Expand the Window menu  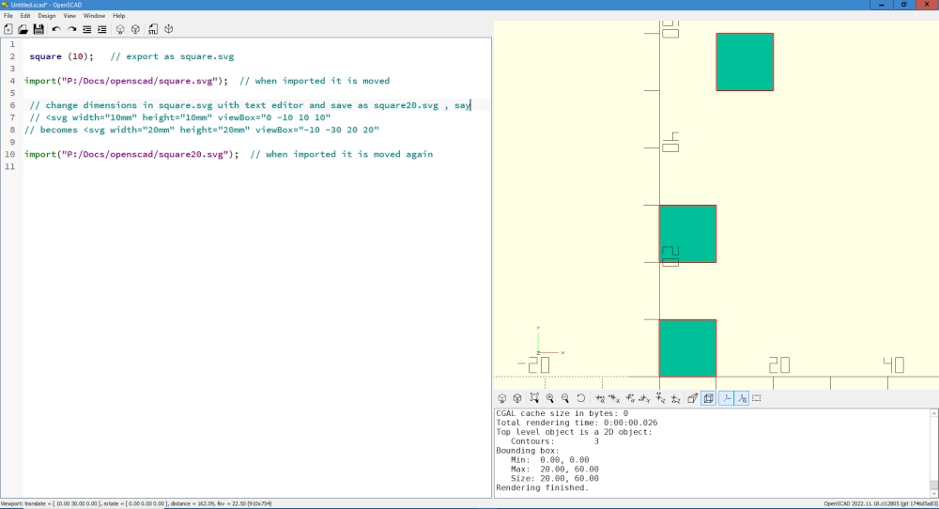94,16
